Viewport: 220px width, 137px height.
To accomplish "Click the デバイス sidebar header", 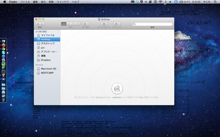I will pyautogui.click(x=39, y=65).
